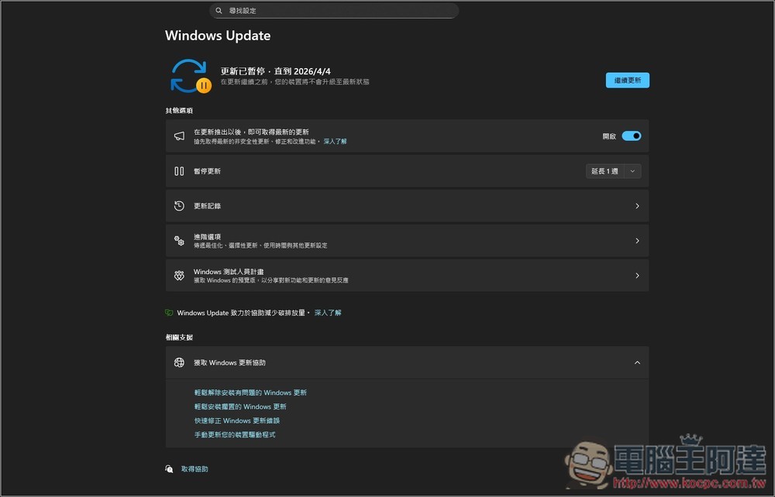775x497 pixels.
Task: Expand the 更新記錄 row
Action: [637, 205]
